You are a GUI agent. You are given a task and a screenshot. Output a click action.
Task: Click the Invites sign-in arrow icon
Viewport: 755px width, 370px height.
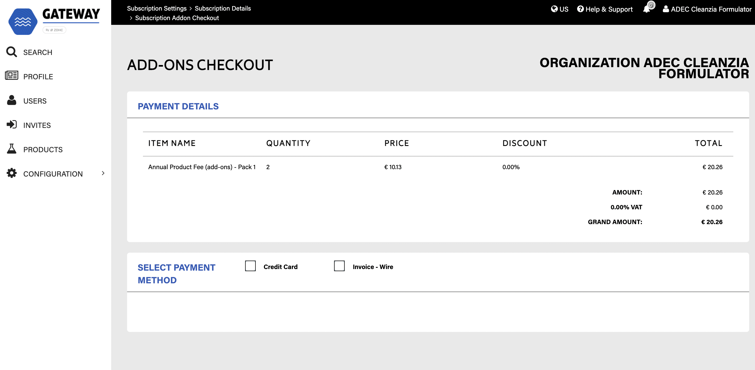pos(11,124)
